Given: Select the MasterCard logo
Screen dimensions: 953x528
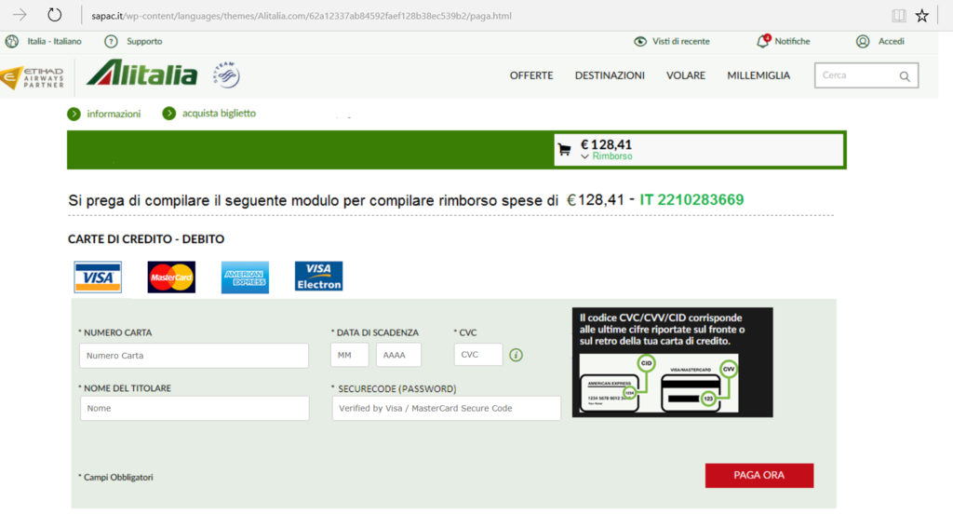Looking at the screenshot, I should (x=171, y=278).
